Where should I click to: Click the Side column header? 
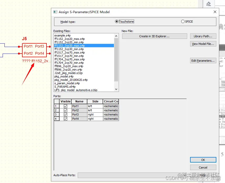tap(95, 101)
